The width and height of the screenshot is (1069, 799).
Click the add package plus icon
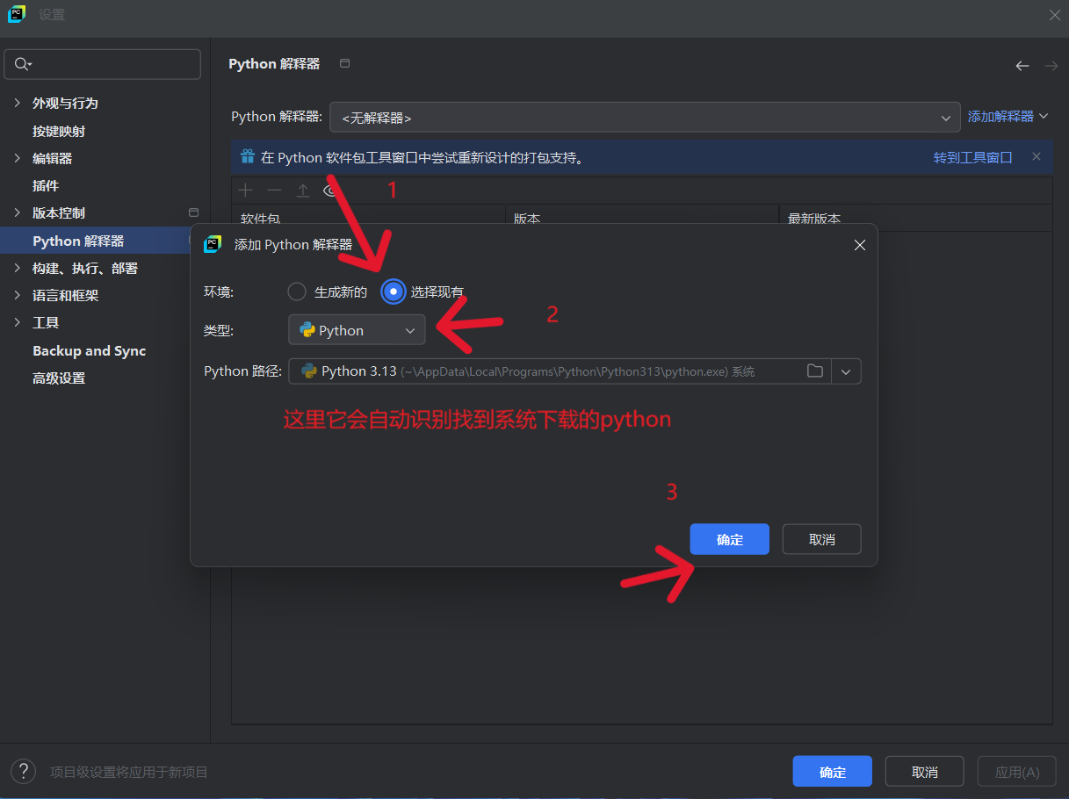246,191
